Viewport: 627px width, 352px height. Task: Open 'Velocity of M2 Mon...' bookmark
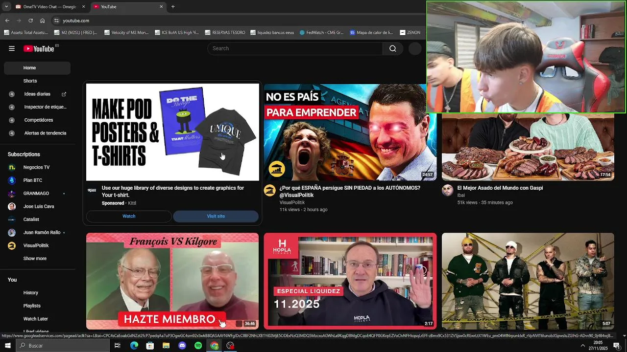[x=126, y=33]
